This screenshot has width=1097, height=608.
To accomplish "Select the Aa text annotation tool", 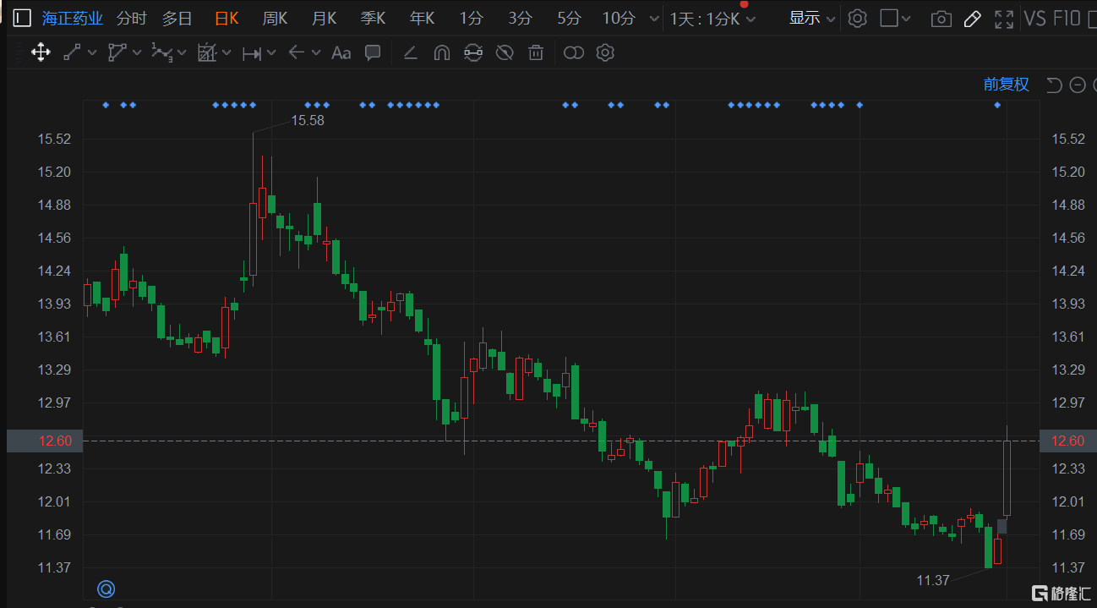I will tap(341, 53).
